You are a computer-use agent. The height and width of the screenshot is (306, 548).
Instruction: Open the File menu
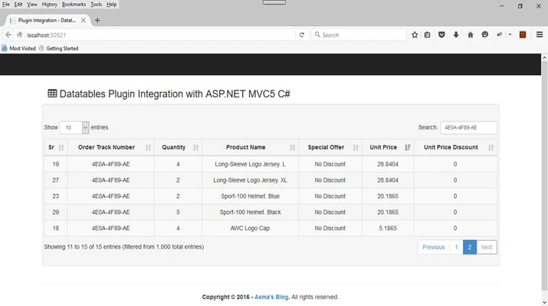coord(6,4)
